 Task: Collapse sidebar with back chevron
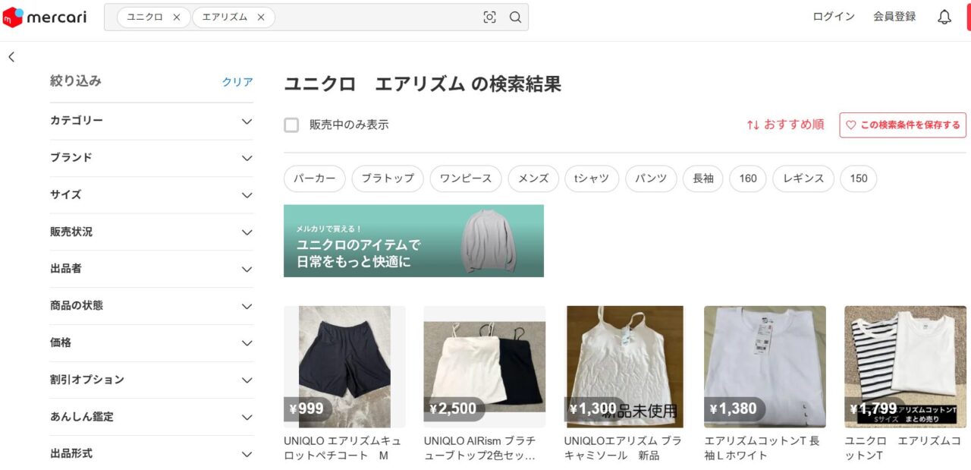point(11,57)
